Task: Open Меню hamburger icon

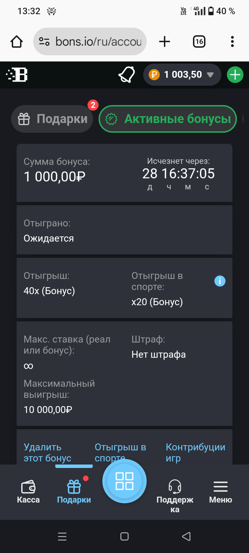Action: coord(221,491)
